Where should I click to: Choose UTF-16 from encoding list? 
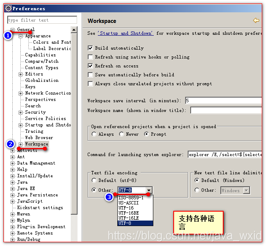135,208
